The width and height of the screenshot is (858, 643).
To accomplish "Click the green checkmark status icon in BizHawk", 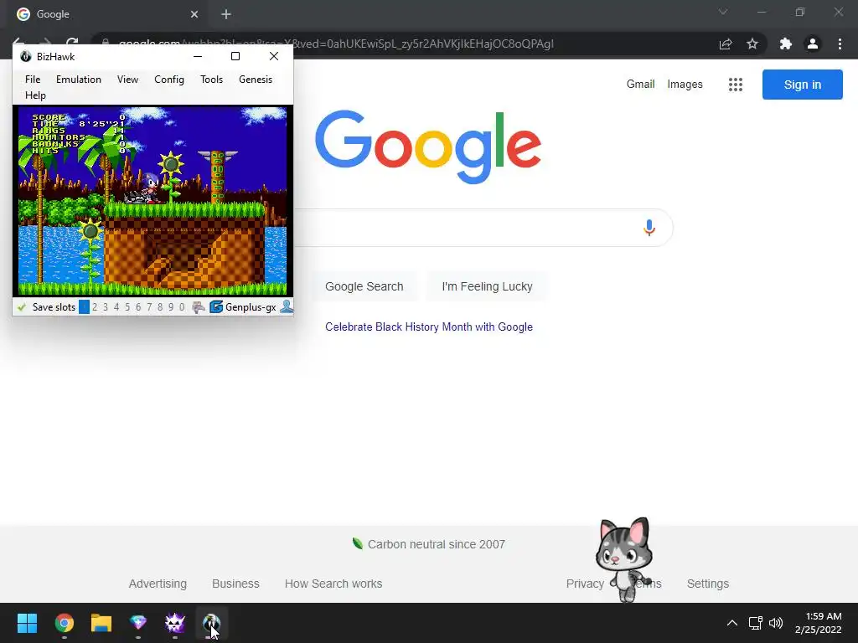I will [x=22, y=307].
